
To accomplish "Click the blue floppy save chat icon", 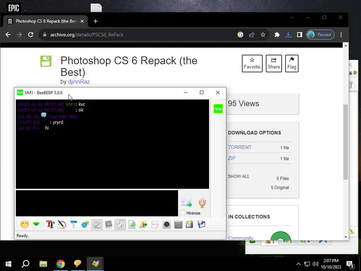I will tap(201, 224).
